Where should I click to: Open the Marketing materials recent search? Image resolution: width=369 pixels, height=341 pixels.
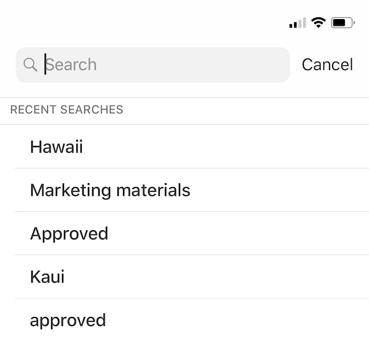[110, 190]
